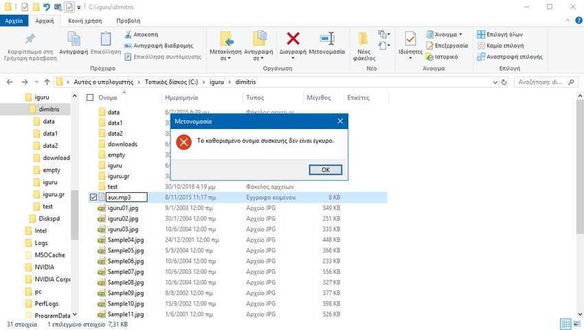Click the Αναζήτηση search box
584x330 pixels.
[x=546, y=82]
